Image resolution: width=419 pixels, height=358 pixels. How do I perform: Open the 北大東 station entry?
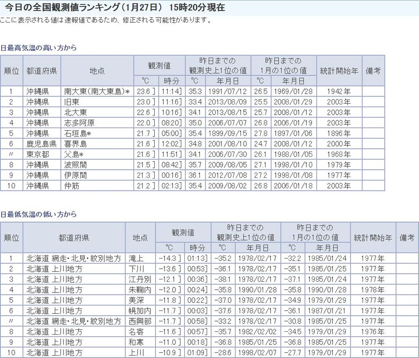[x=75, y=112]
